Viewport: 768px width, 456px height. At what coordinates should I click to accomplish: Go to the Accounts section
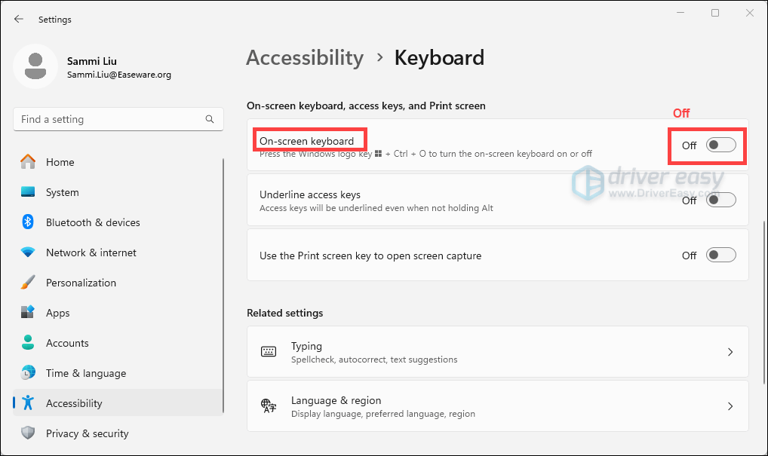pos(67,343)
